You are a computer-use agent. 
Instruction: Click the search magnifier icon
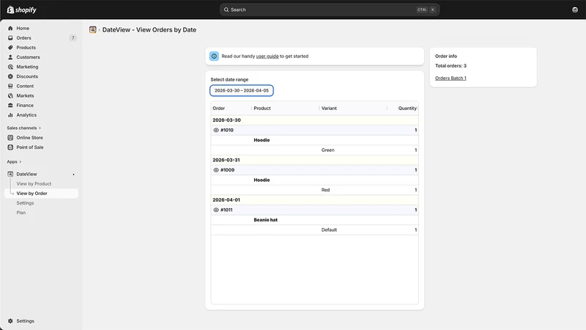[226, 10]
